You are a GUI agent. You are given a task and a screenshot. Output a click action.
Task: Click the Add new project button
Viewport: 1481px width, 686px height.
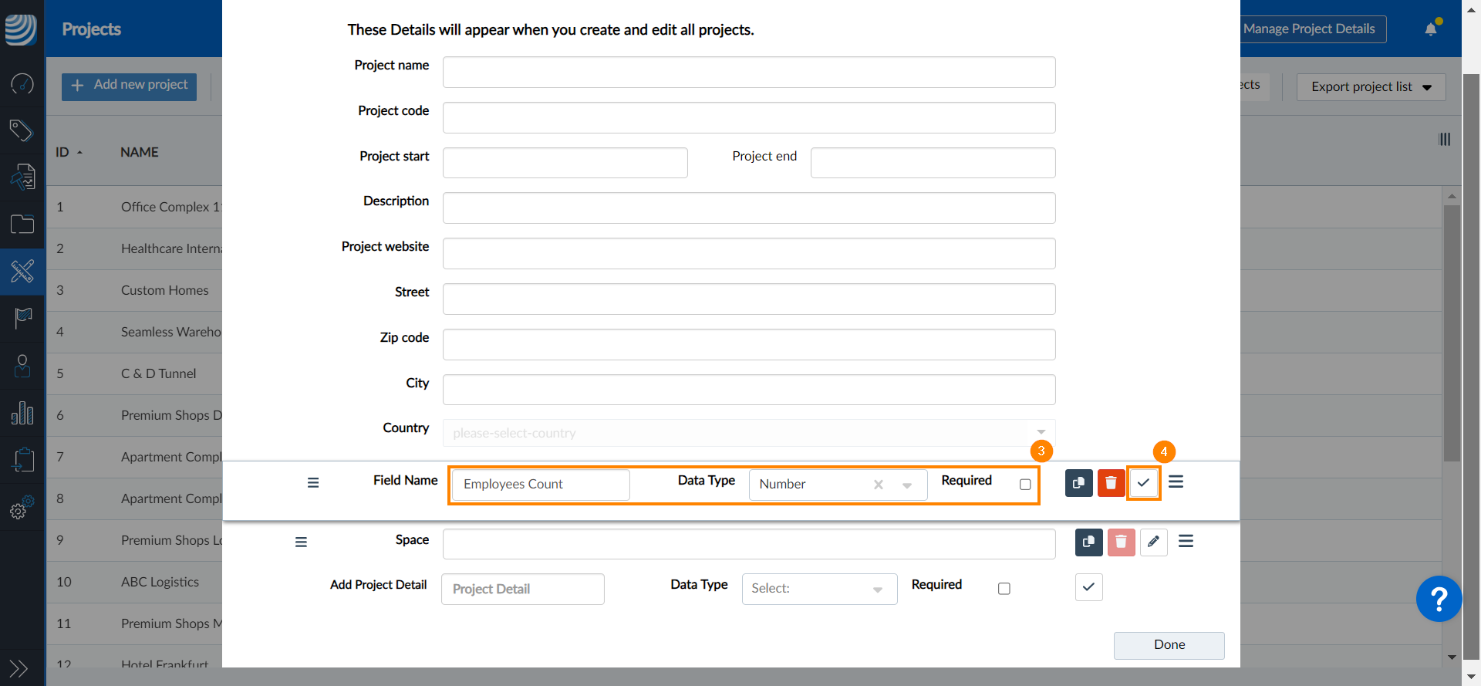[x=129, y=86]
